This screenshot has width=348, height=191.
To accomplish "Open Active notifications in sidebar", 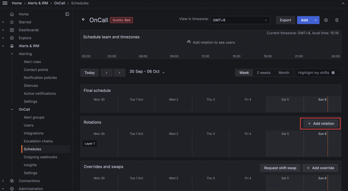I will coord(40,94).
